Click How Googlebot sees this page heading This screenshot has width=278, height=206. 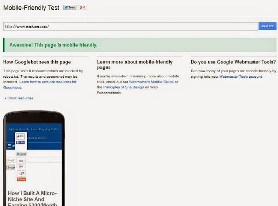coord(37,62)
